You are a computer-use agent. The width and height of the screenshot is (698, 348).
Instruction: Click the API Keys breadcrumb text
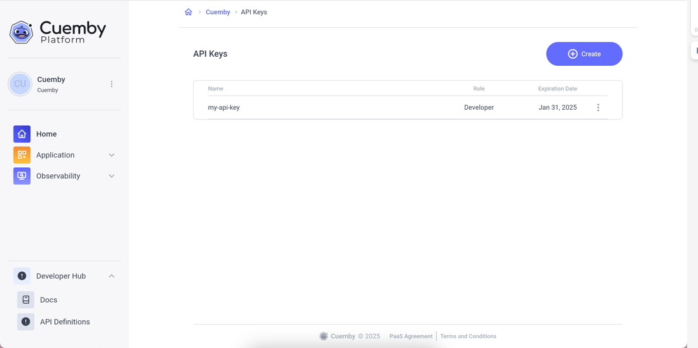254,12
